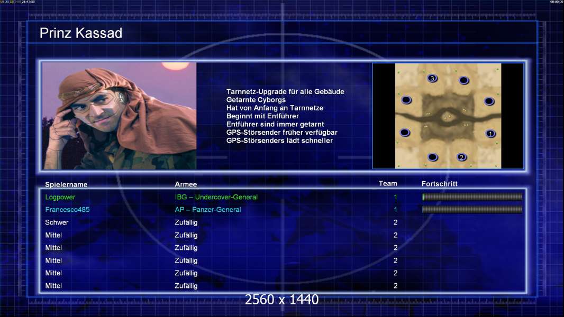564x317 pixels.
Task: Click start position marker numbered 3 on map
Action: click(x=432, y=78)
